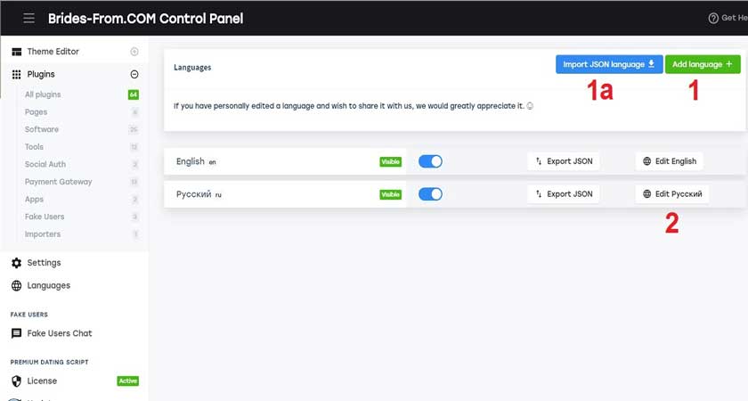Click the Add language button
The height and width of the screenshot is (401, 748).
click(x=703, y=64)
